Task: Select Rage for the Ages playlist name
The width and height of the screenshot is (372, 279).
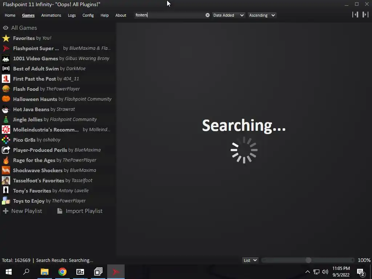Action: 34,160
